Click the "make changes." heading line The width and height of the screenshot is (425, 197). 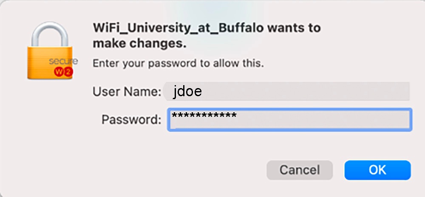coord(139,43)
